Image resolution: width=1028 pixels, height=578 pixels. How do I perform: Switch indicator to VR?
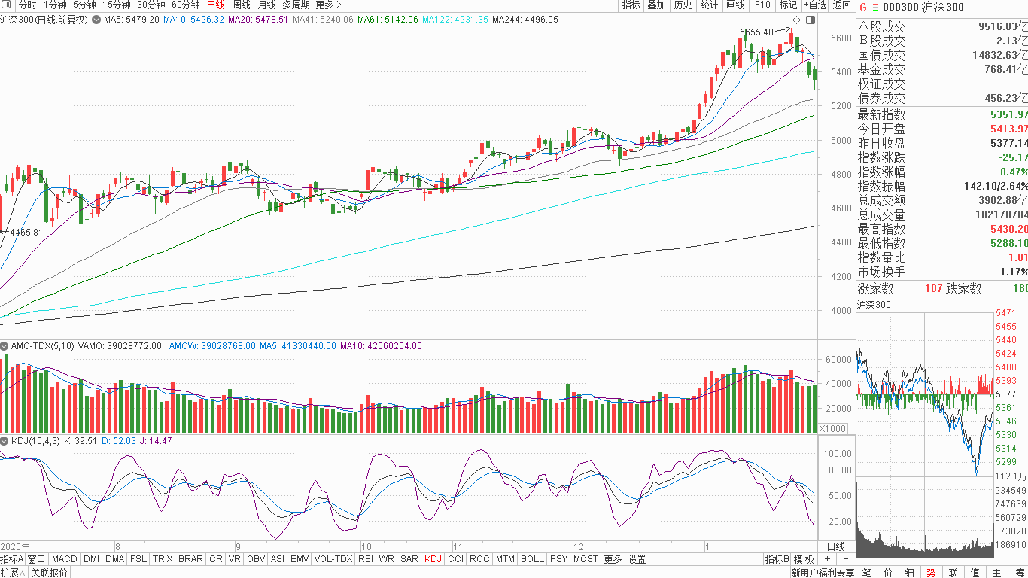point(235,559)
